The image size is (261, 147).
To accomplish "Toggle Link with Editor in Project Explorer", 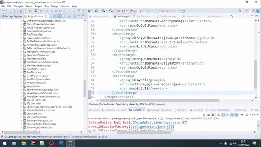I will point(59,16).
